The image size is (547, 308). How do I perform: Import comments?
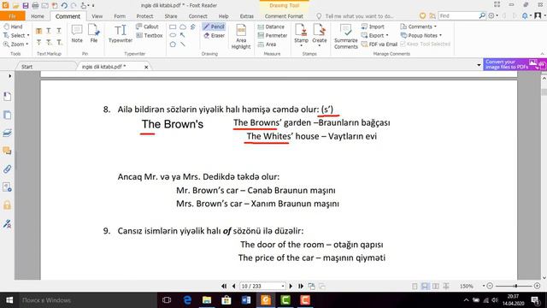pyautogui.click(x=373, y=27)
